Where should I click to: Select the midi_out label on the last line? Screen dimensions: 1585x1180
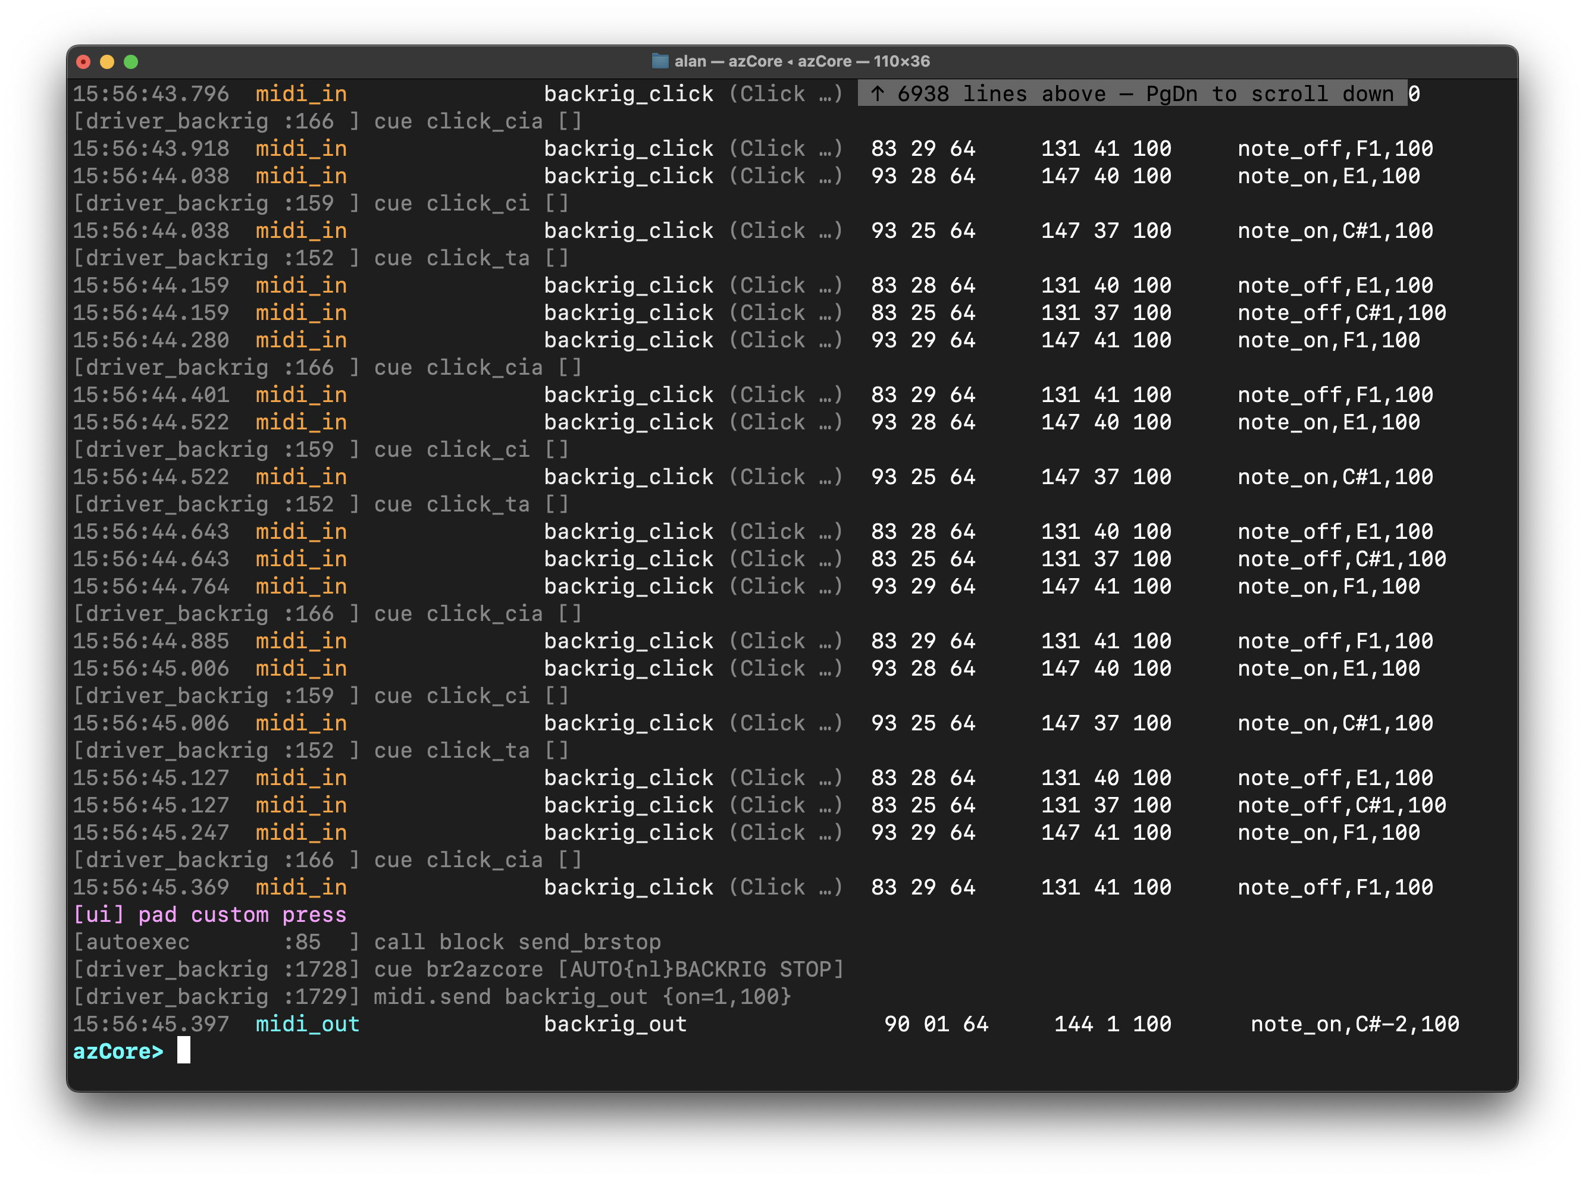(307, 1024)
